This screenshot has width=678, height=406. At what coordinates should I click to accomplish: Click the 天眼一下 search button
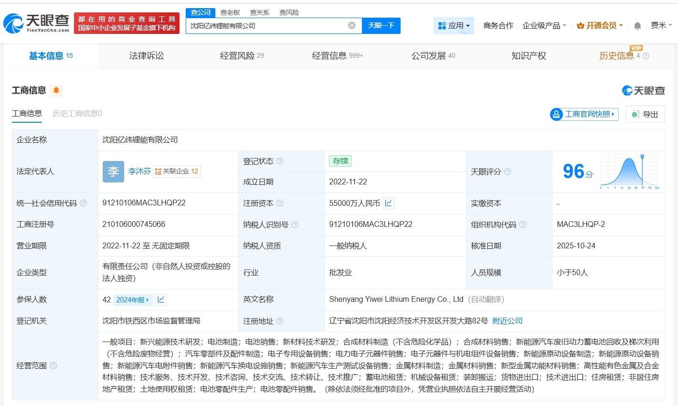pyautogui.click(x=381, y=25)
